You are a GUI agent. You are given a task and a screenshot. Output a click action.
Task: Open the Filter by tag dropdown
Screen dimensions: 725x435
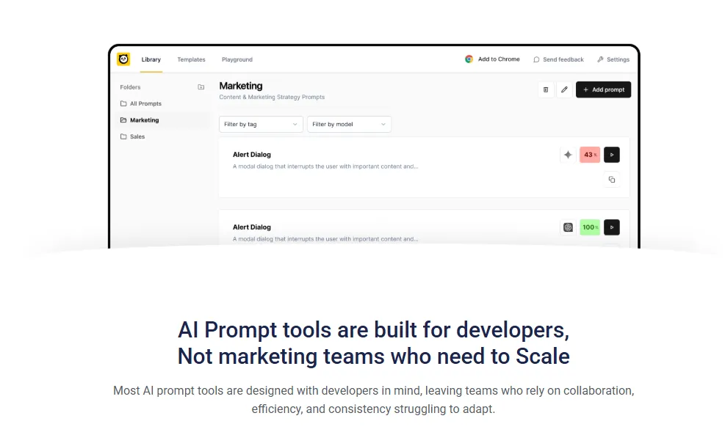(x=261, y=125)
